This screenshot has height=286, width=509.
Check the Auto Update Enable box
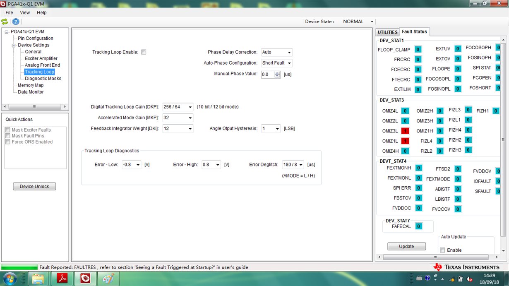point(442,250)
